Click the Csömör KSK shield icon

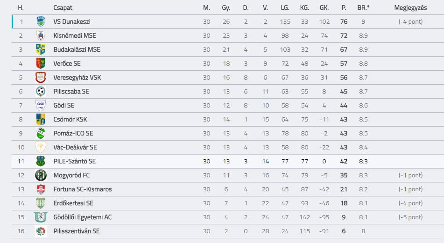(41, 119)
